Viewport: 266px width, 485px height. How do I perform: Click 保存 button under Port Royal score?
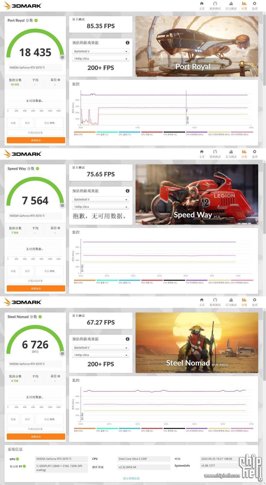pos(27,123)
